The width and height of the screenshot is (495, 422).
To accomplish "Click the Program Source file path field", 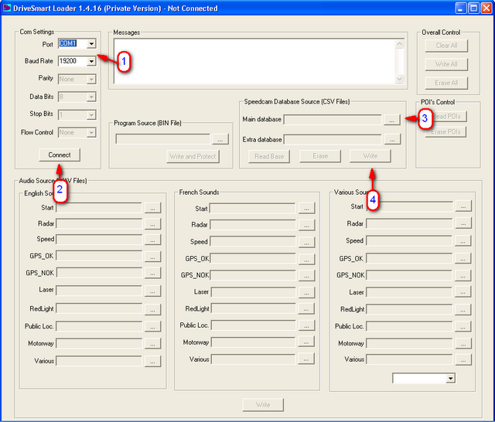I will click(x=162, y=139).
